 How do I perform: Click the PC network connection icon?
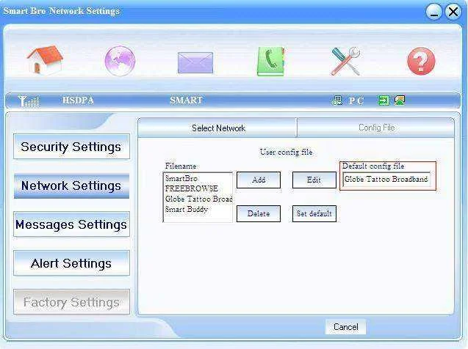337,100
